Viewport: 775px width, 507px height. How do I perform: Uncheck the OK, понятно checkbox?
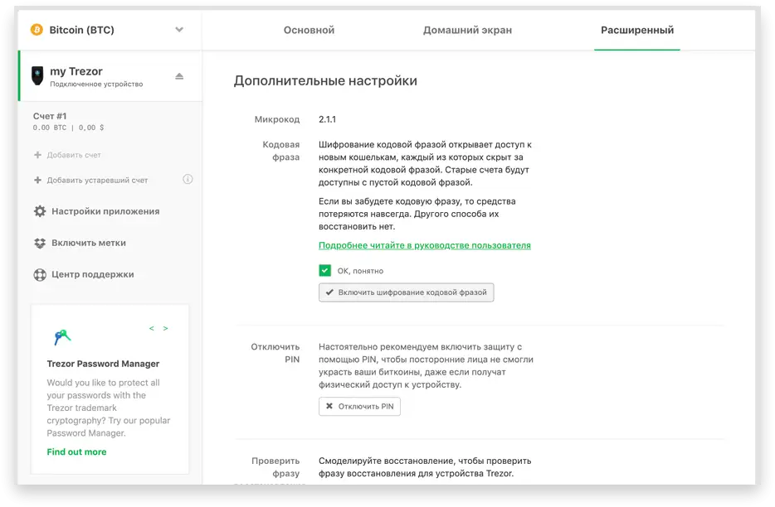tap(324, 271)
